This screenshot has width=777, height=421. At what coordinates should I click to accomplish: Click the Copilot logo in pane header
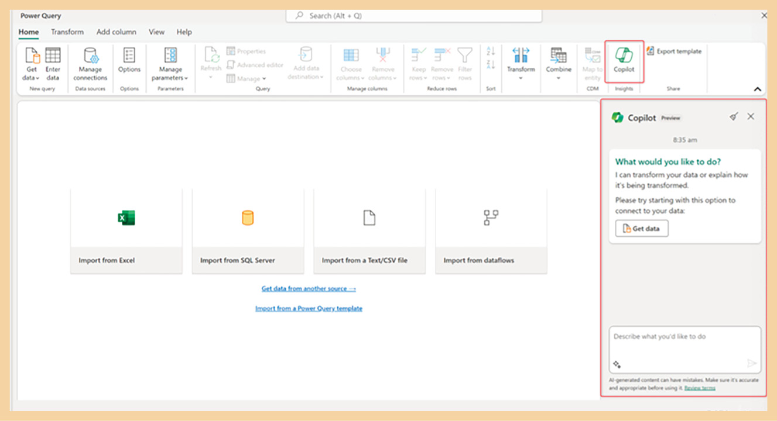coord(617,118)
